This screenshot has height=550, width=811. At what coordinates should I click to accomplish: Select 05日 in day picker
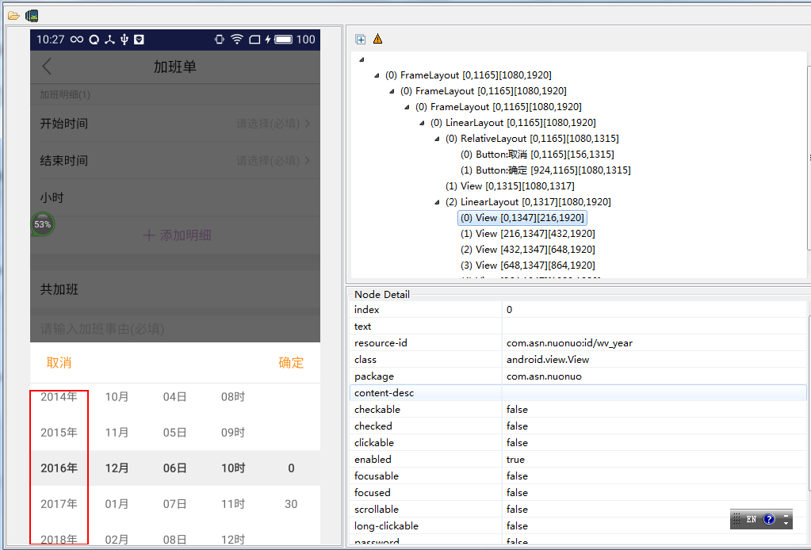[175, 433]
